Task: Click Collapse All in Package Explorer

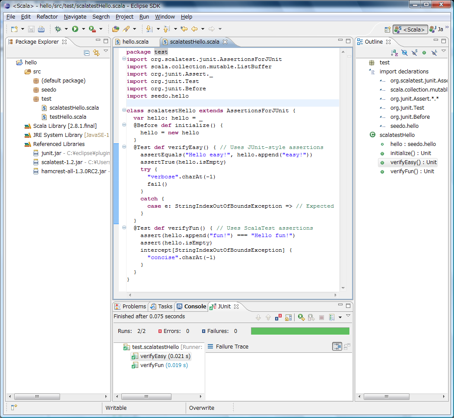Action: click(x=86, y=53)
